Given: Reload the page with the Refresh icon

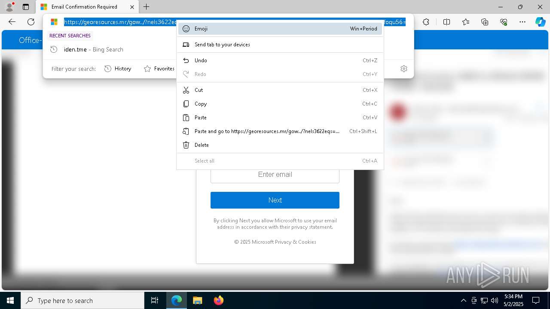Looking at the screenshot, I should [31, 22].
